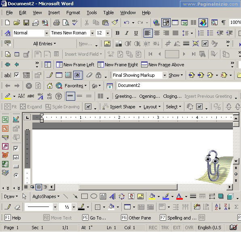Click the Greeting... button
This screenshot has height=232, width=241.
pos(126,96)
